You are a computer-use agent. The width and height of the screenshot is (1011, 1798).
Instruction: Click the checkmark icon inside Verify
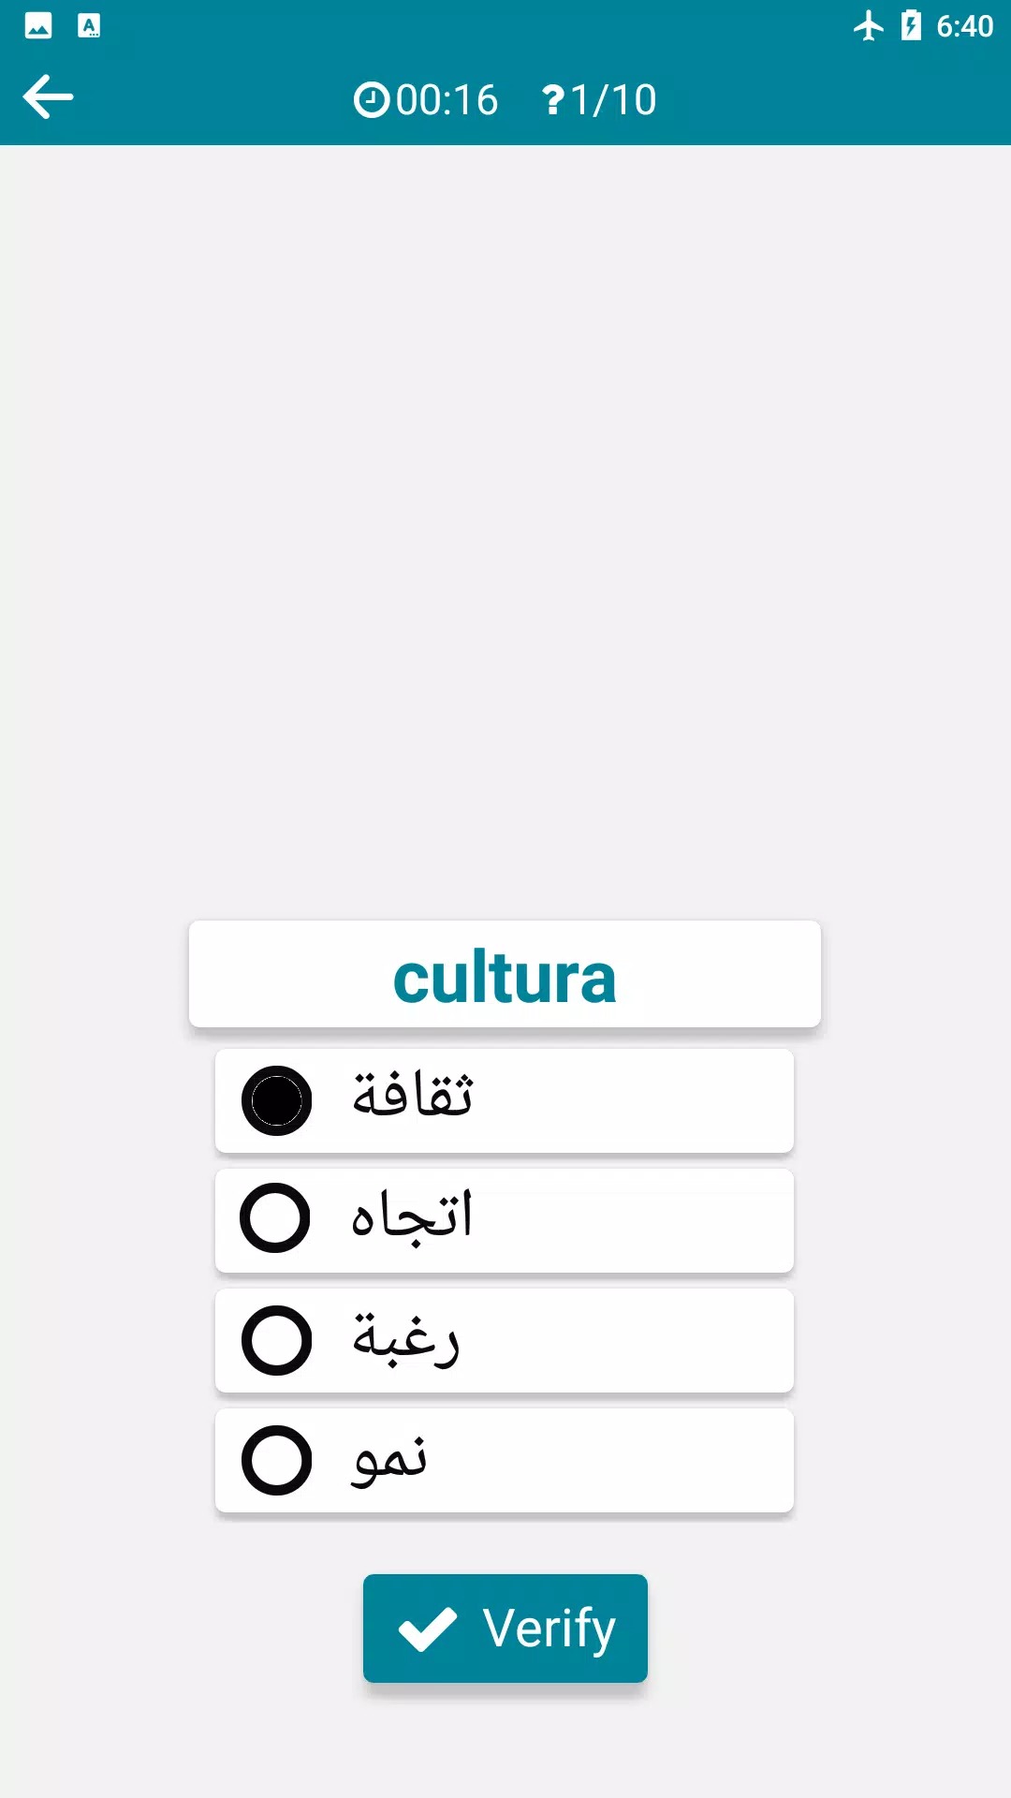pyautogui.click(x=428, y=1629)
